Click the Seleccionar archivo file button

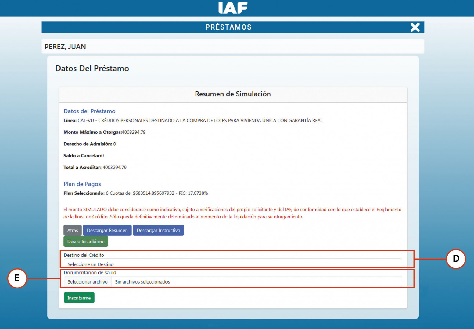[88, 282]
